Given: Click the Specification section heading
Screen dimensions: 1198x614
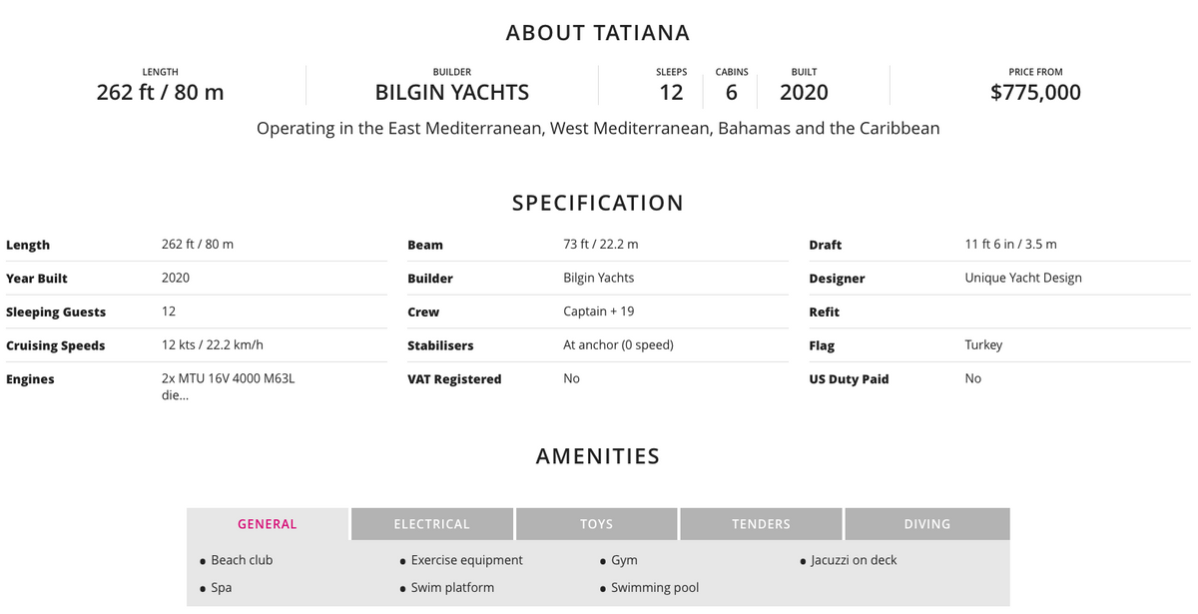Looking at the screenshot, I should pos(598,203).
